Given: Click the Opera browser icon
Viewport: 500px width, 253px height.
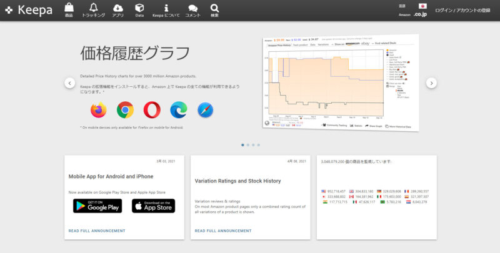Looking at the screenshot, I should tap(152, 110).
